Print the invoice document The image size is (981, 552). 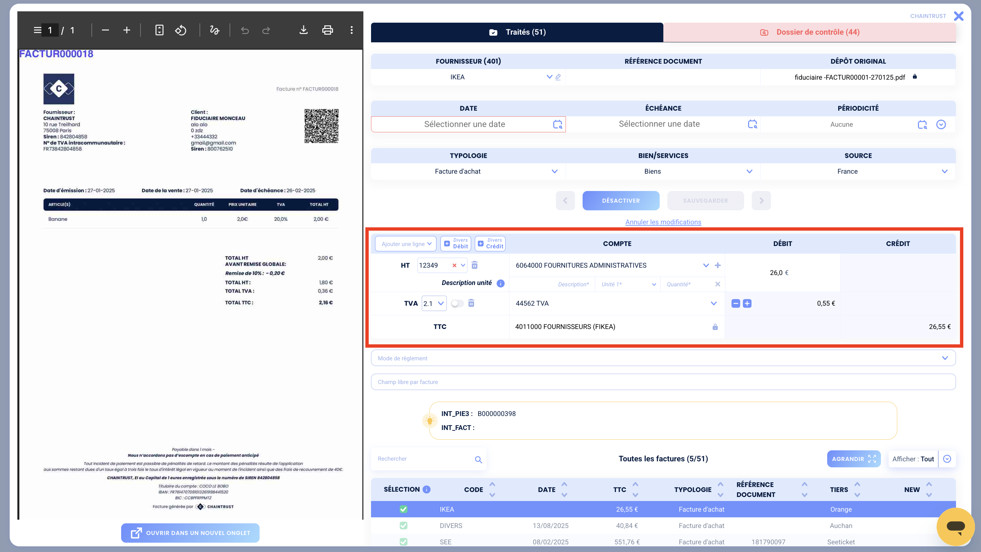coord(328,30)
